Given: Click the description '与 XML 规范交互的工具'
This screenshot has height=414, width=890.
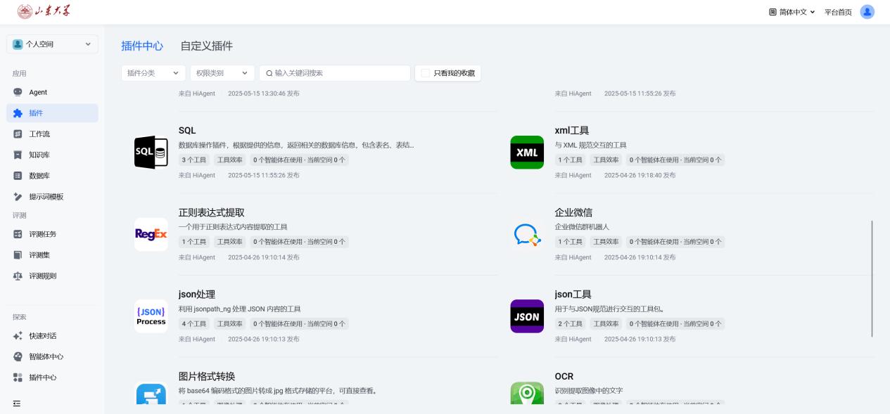Looking at the screenshot, I should tap(590, 145).
